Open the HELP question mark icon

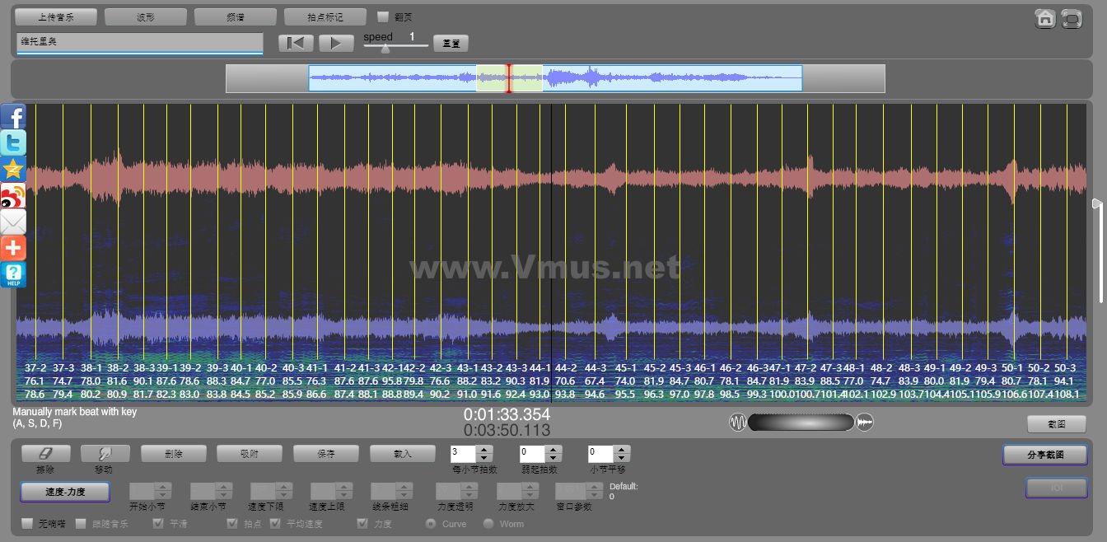coord(13,274)
